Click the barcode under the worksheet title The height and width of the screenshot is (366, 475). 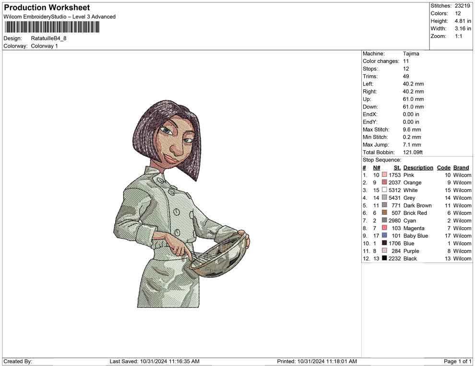click(51, 27)
